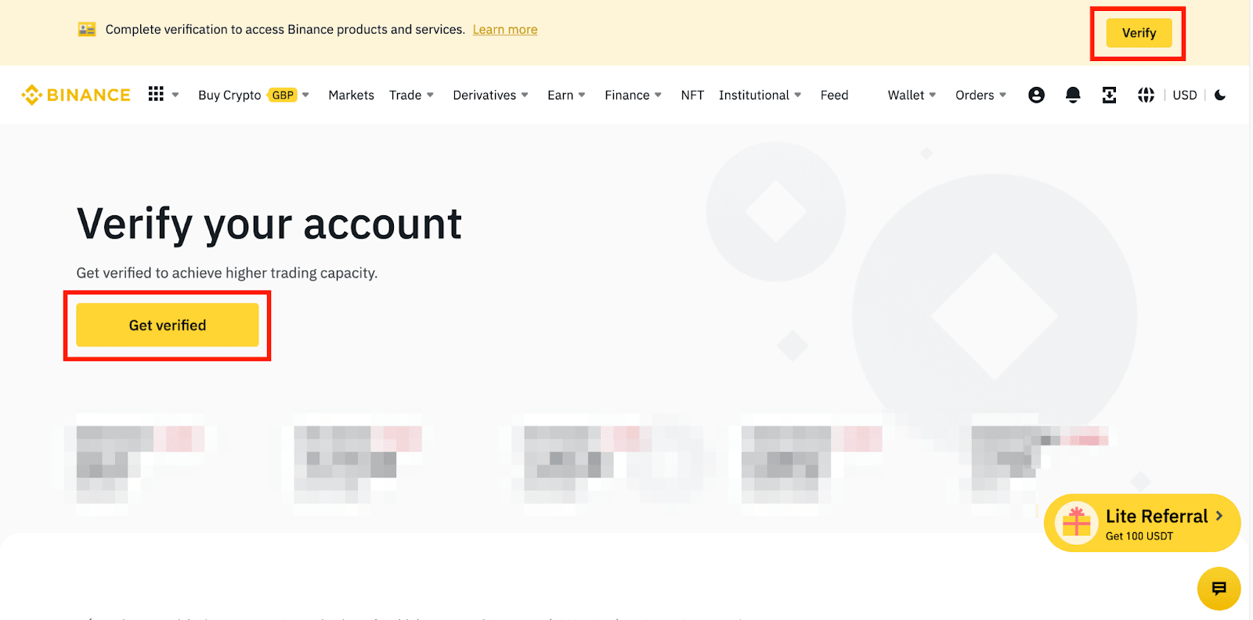Open notifications bell icon

pos(1073,95)
